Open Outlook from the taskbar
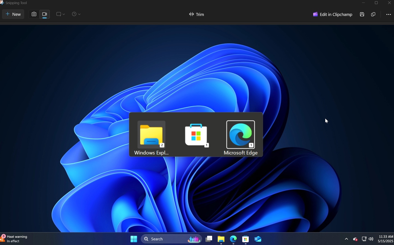Screen dimensions: 394x245 click(257, 239)
